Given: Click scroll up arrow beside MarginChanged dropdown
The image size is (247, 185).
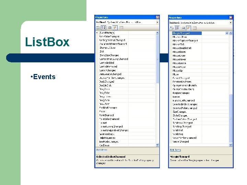Looking at the screenshot, I should [231, 33].
